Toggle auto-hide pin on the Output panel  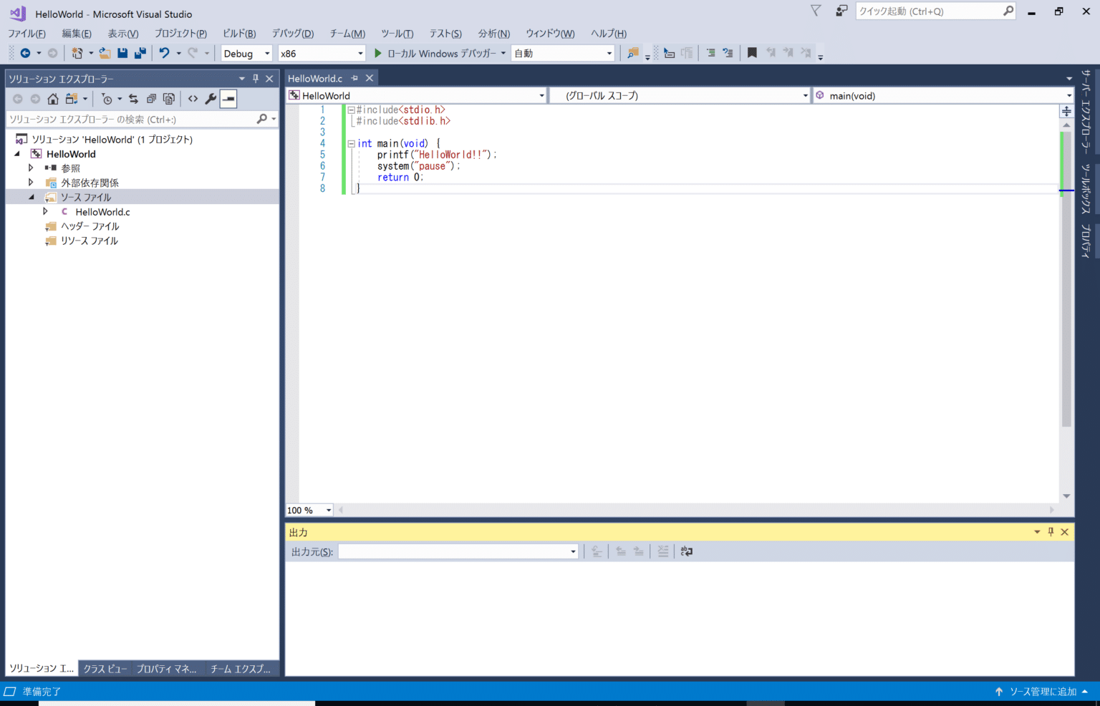pyautogui.click(x=1051, y=531)
